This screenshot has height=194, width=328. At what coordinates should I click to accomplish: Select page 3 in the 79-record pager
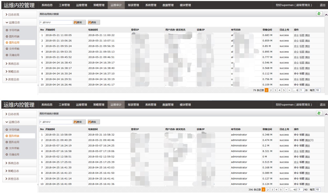[275, 90]
